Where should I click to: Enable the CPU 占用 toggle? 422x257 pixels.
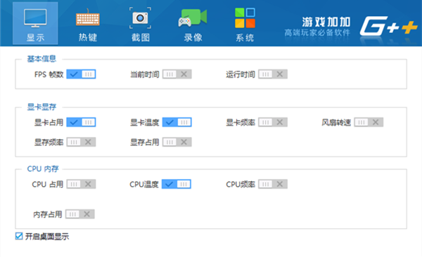coord(81,184)
